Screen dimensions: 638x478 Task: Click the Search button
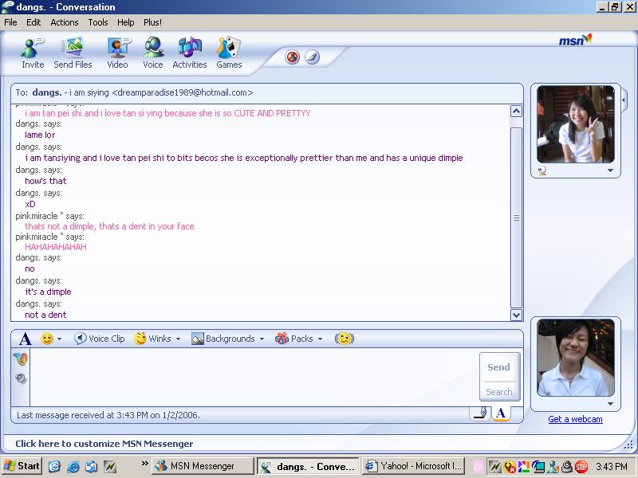click(499, 392)
